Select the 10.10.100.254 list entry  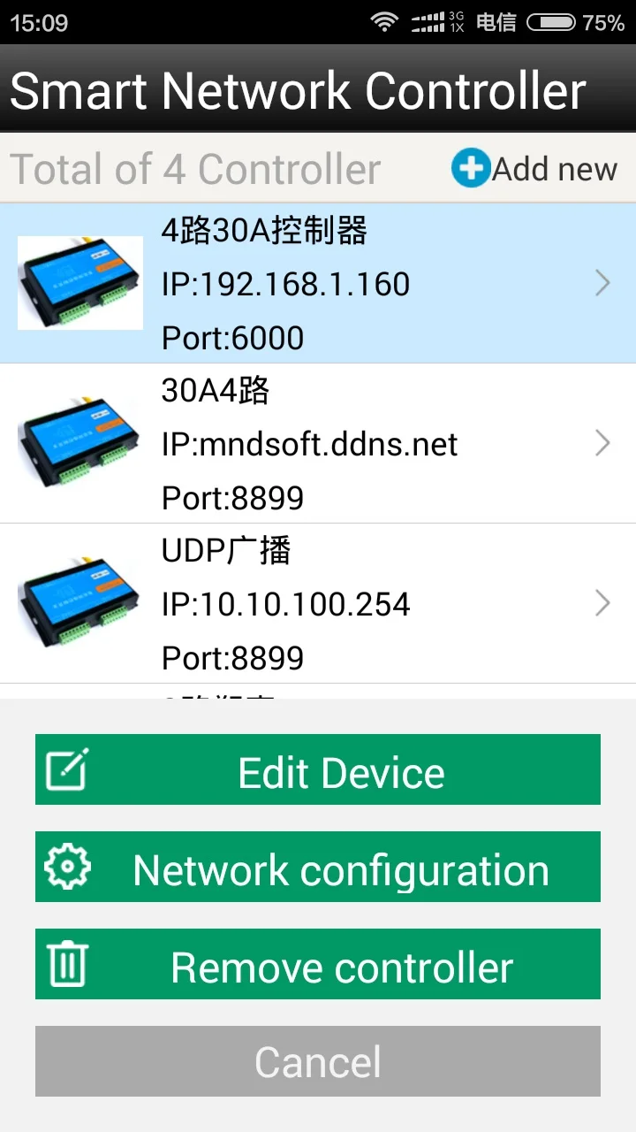(318, 603)
